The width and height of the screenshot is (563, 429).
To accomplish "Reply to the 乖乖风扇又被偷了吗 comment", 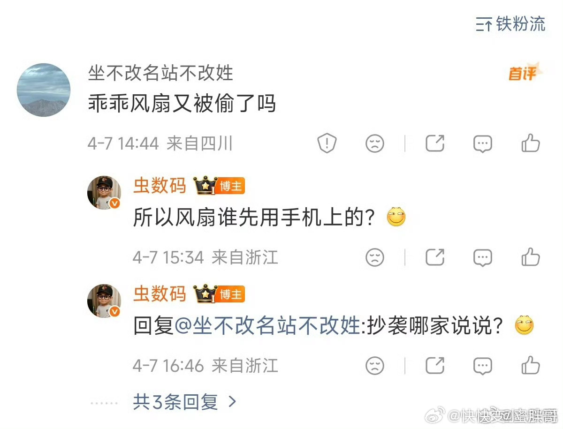I will 482,143.
